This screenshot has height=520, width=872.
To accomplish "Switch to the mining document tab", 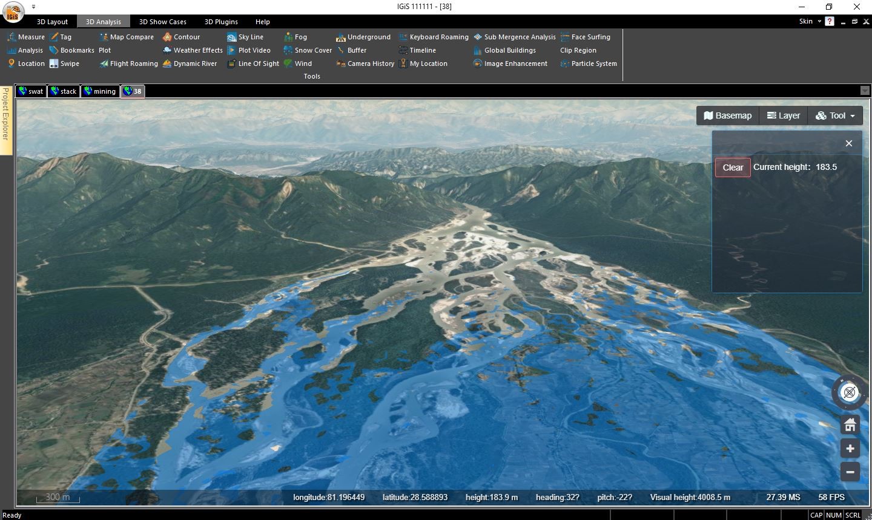I will (100, 91).
